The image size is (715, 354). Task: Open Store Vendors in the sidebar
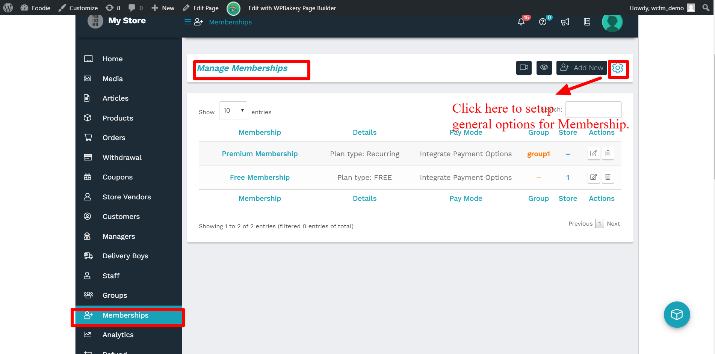127,197
